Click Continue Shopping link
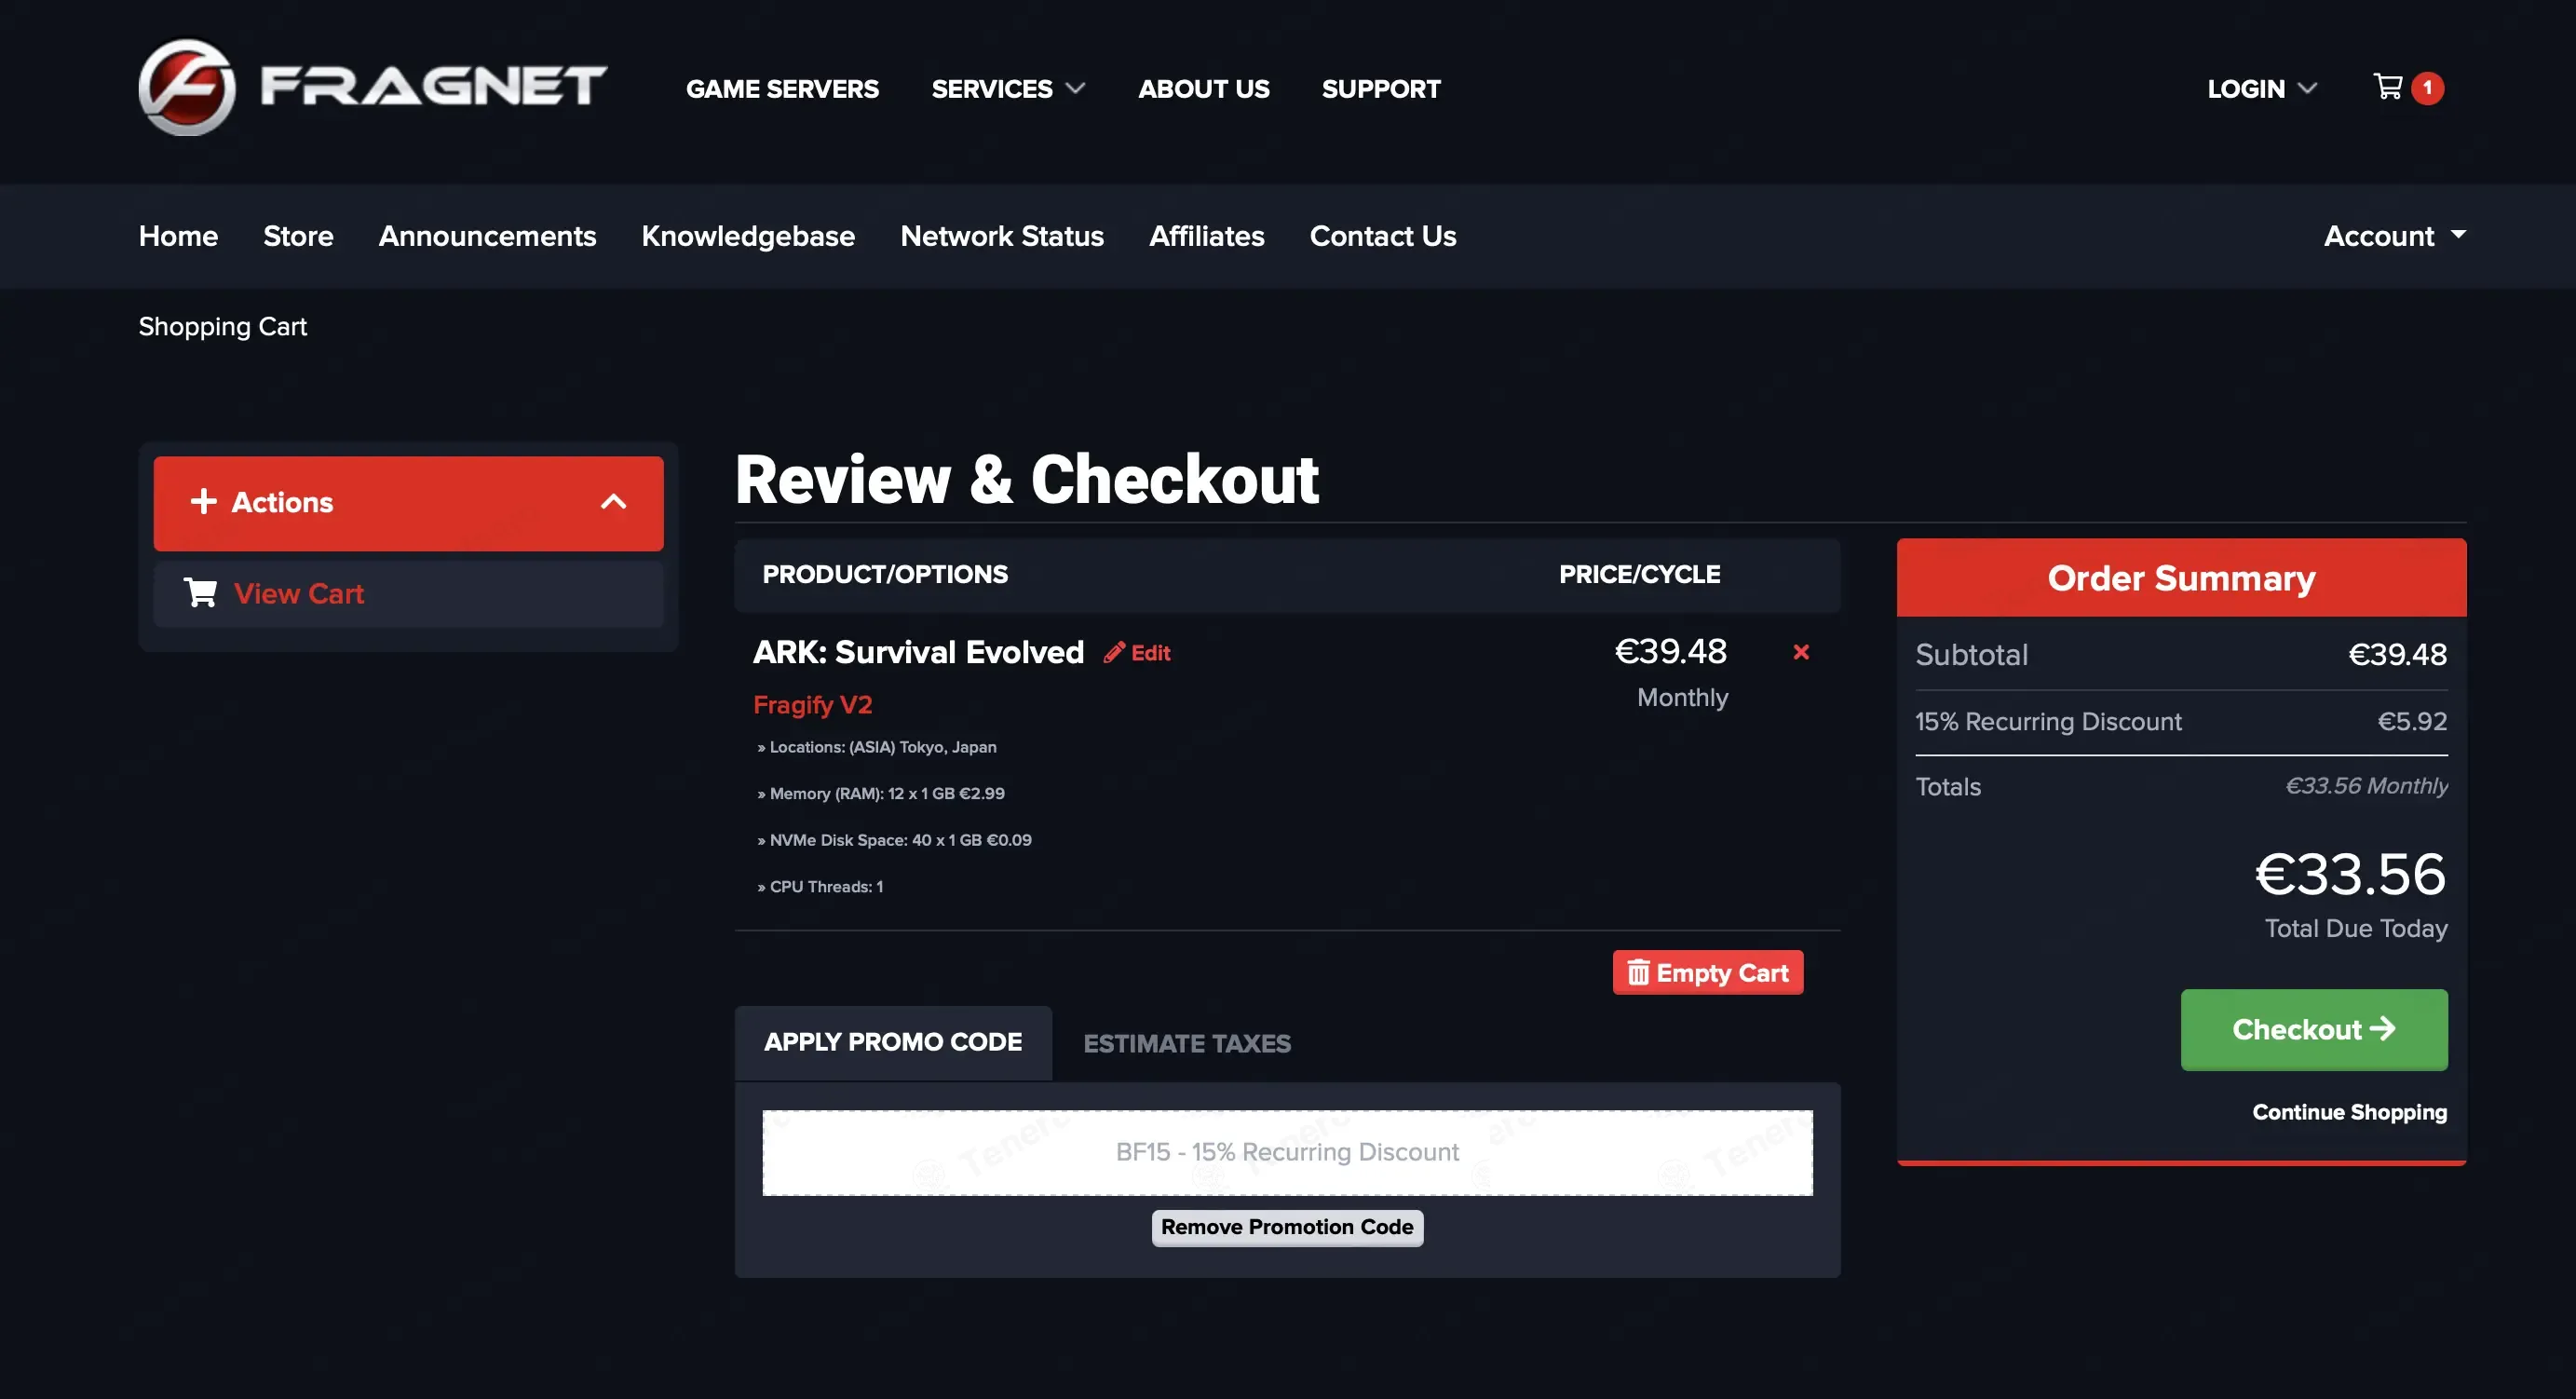The image size is (2576, 1399). (2348, 1112)
